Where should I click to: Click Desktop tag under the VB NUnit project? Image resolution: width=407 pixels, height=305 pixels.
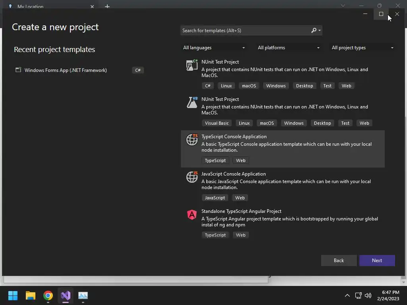coord(322,123)
